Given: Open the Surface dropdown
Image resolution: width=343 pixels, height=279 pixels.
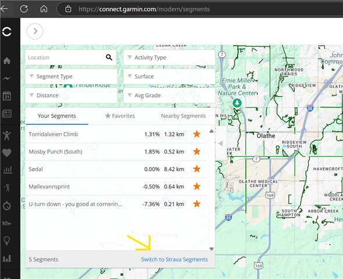Looking at the screenshot, I should click(x=169, y=76).
